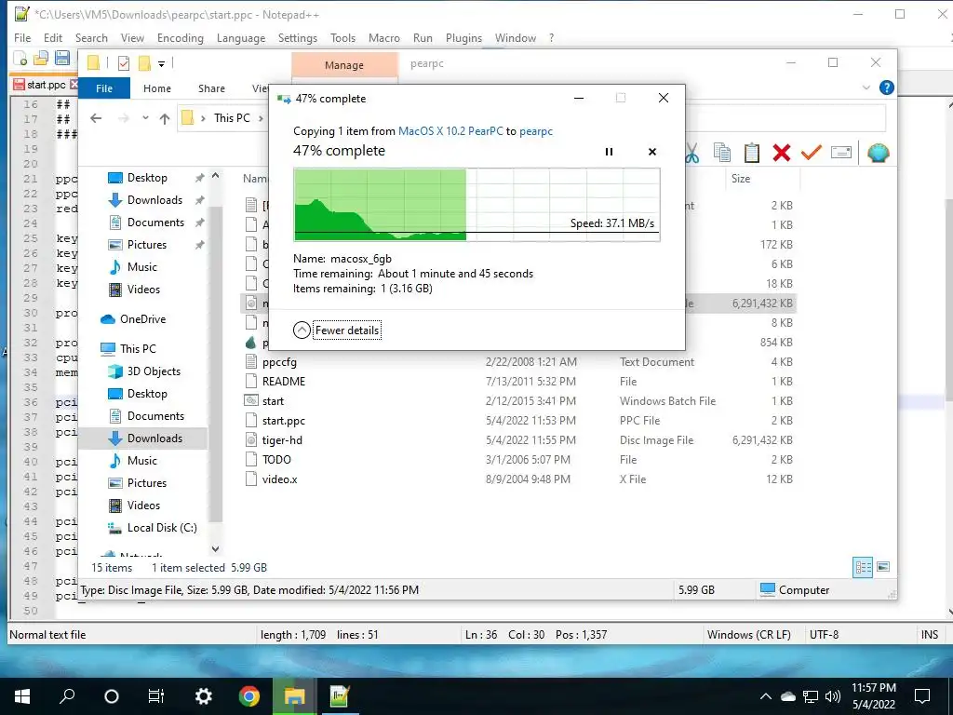Switch to Large icons view layout icon
Viewport: 953px width, 715px height.
[883, 567]
